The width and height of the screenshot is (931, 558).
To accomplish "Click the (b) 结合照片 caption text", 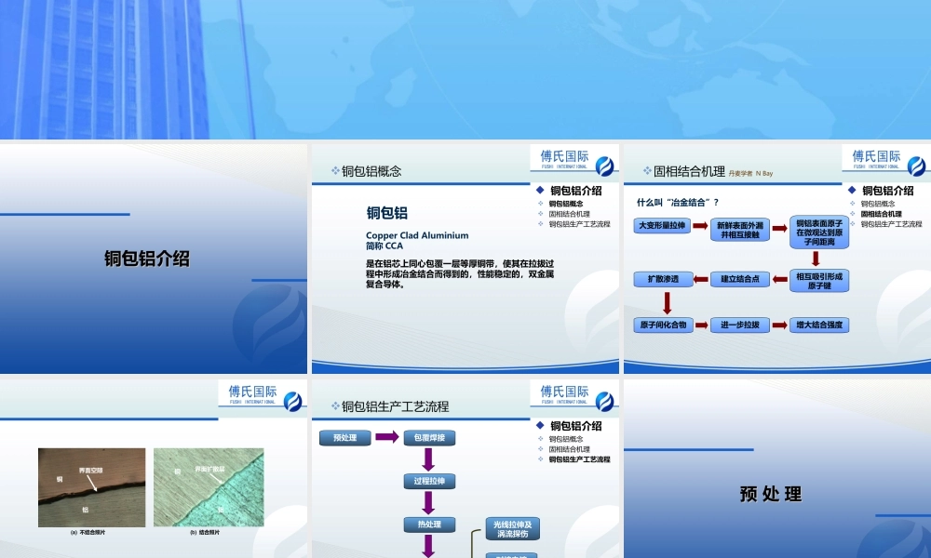I will point(205,533).
